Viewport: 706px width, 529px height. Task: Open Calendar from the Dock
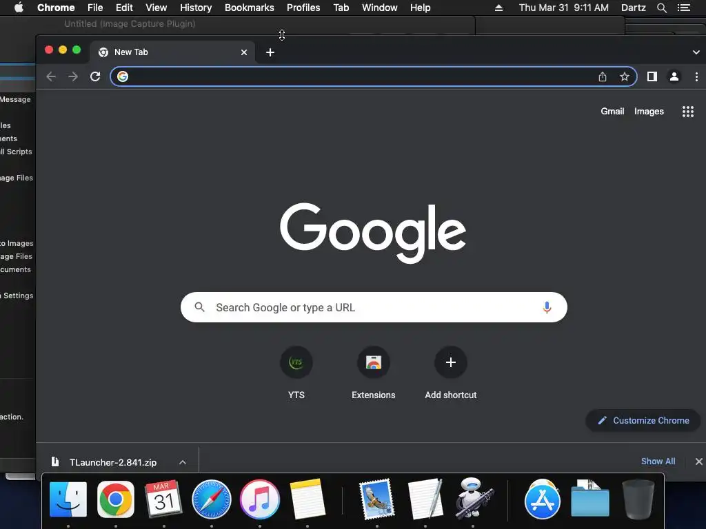[x=164, y=499]
